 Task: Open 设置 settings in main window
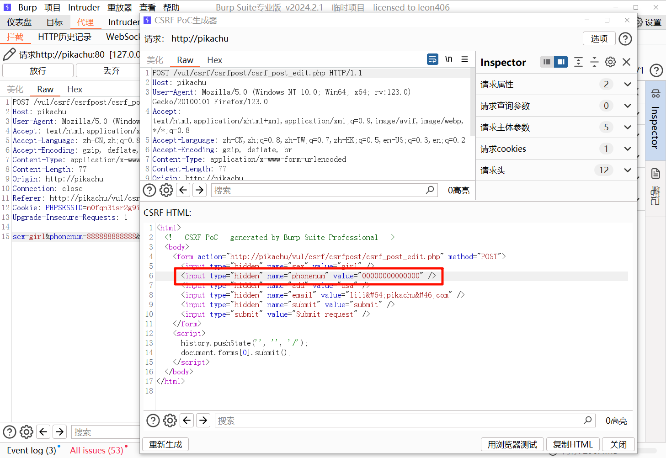649,22
